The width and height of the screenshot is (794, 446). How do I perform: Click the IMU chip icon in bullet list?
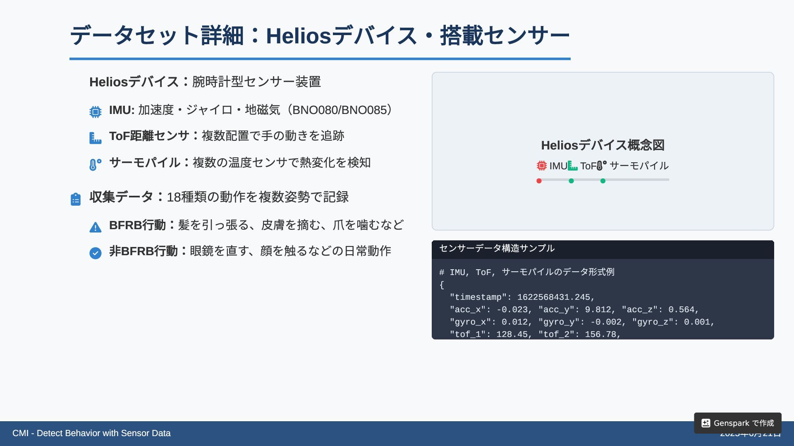pyautogui.click(x=96, y=112)
